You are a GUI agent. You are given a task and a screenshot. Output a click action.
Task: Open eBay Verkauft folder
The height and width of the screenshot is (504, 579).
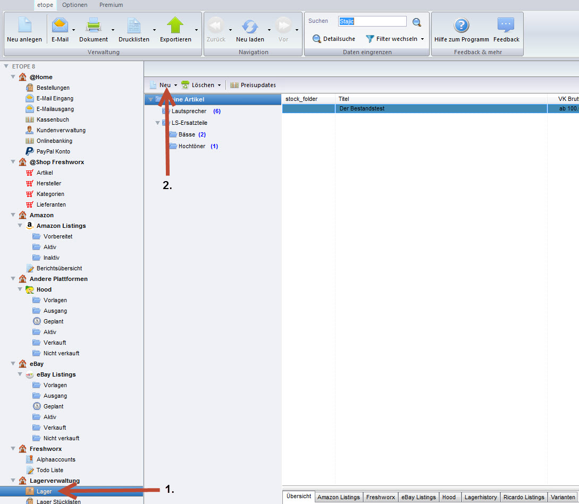(55, 427)
